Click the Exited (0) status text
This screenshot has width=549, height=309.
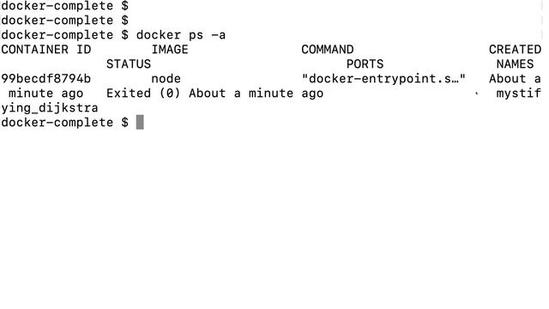pos(143,94)
